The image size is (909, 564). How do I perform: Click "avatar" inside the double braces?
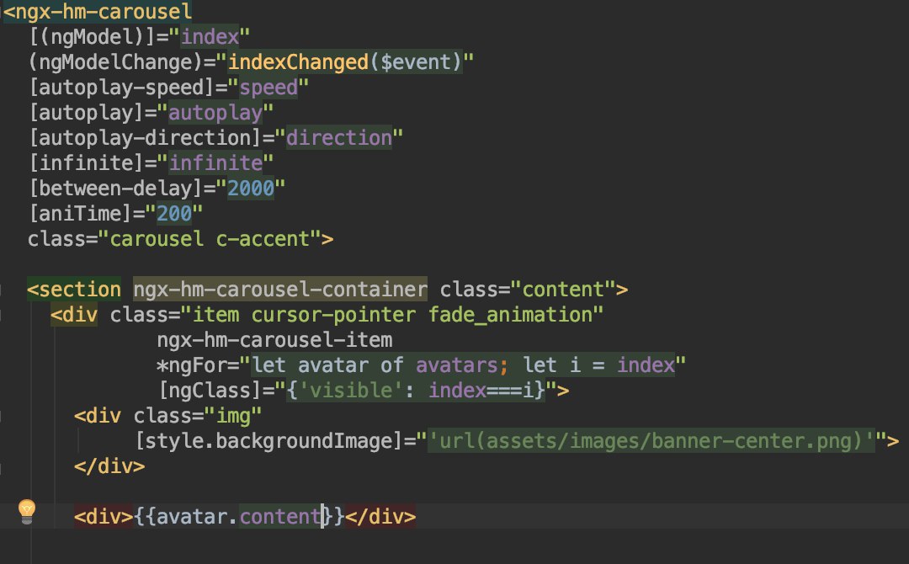pyautogui.click(x=192, y=517)
